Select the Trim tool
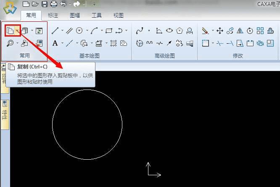Screen dimensions: 280x187 219,43
